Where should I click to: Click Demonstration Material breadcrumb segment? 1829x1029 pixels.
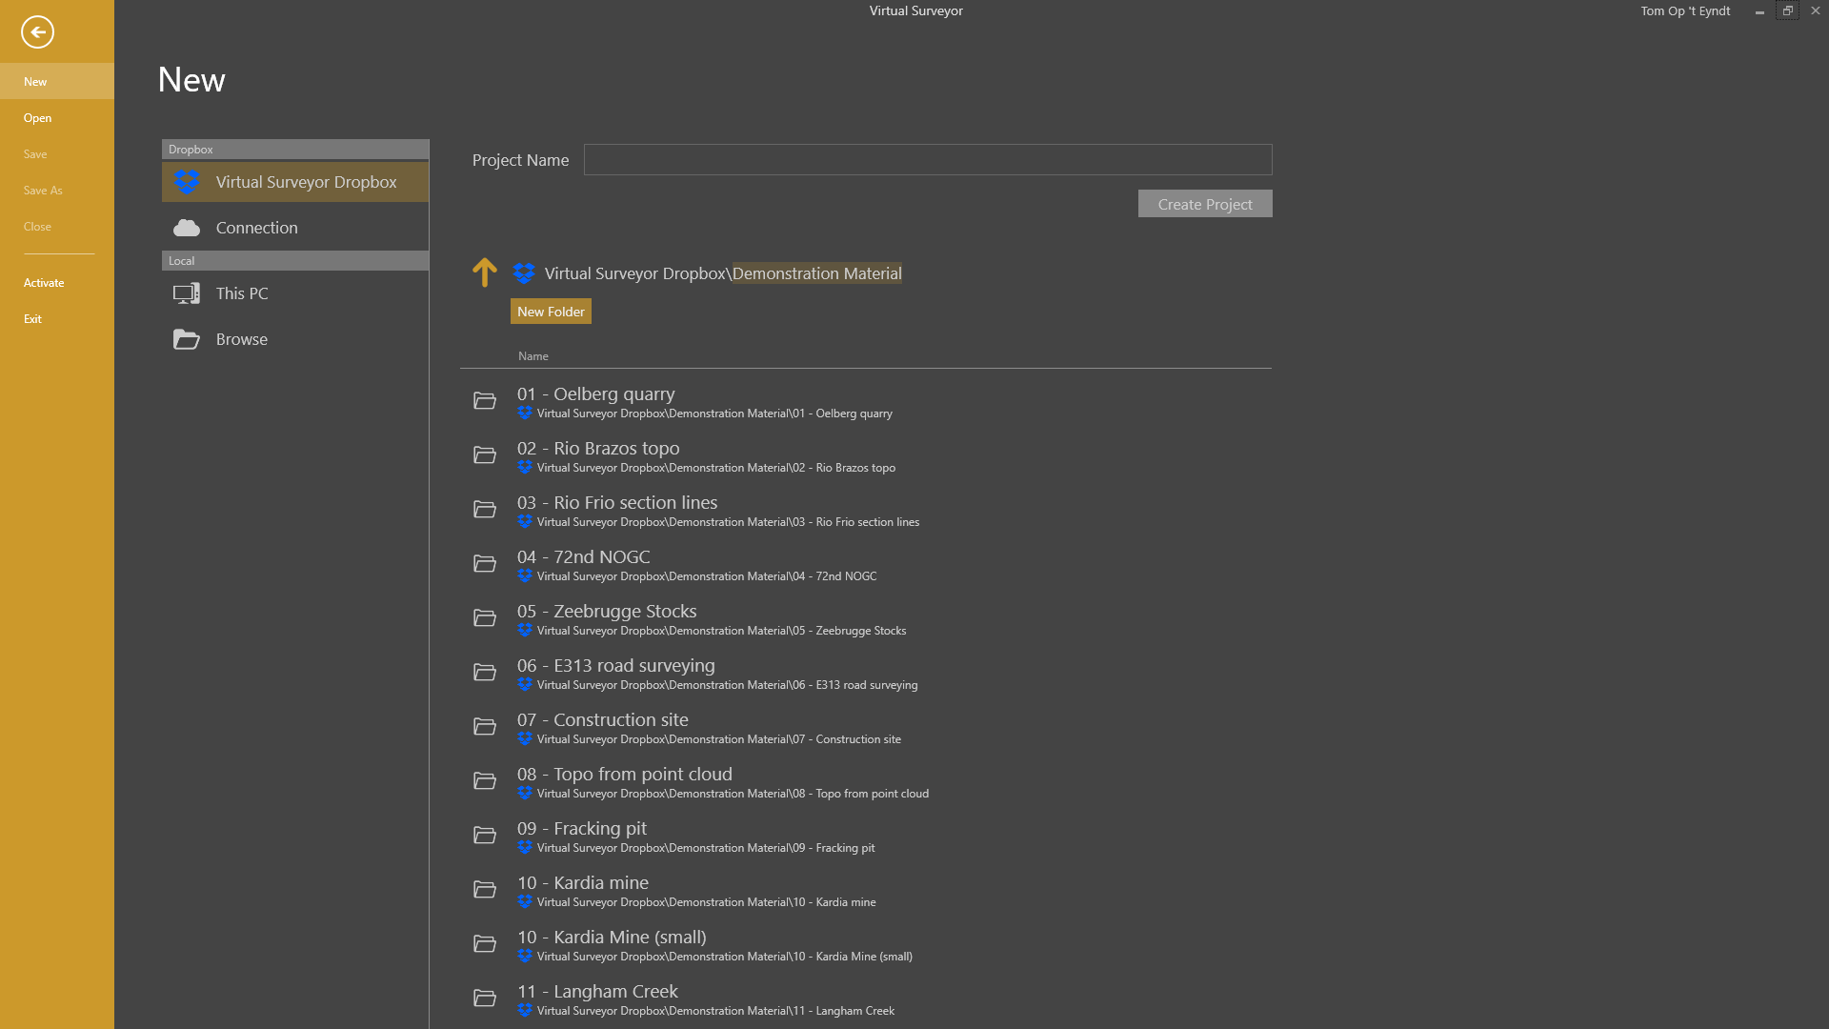click(x=816, y=273)
